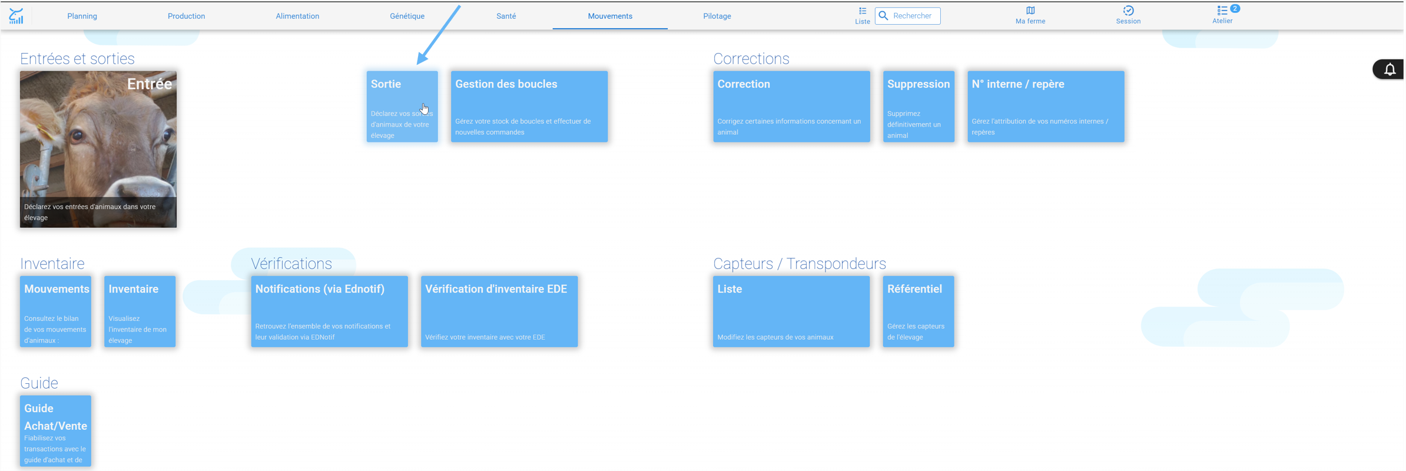Open the Santé tab
Screen dimensions: 1406x471
tap(506, 16)
